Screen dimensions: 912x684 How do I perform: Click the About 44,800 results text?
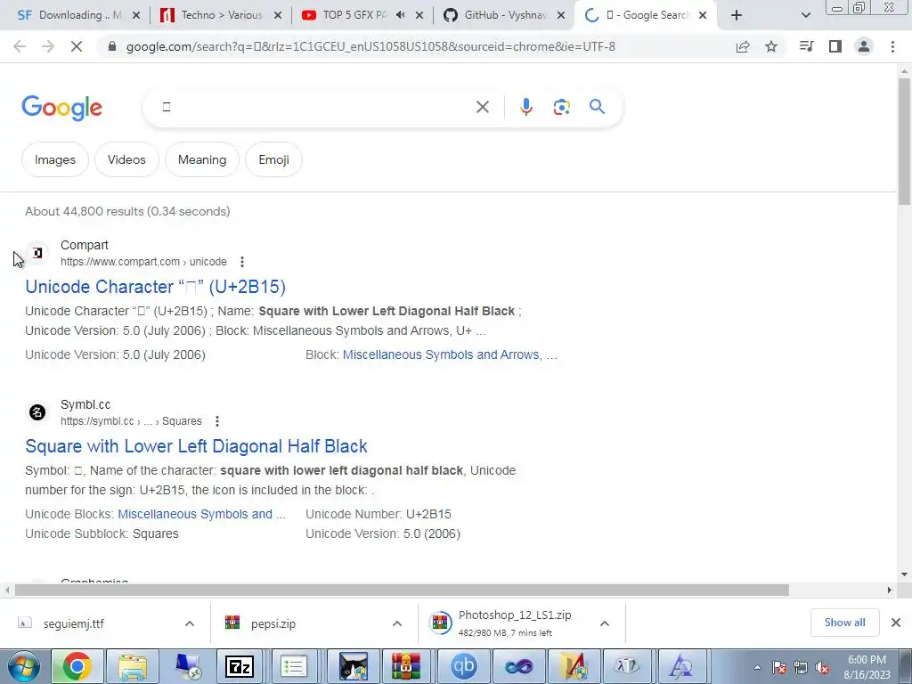pos(127,211)
